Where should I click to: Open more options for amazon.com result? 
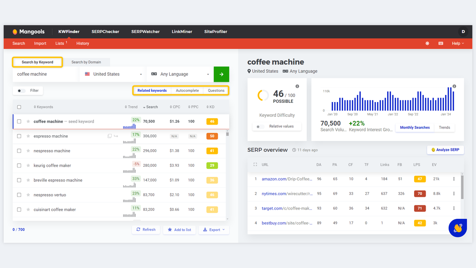click(454, 179)
